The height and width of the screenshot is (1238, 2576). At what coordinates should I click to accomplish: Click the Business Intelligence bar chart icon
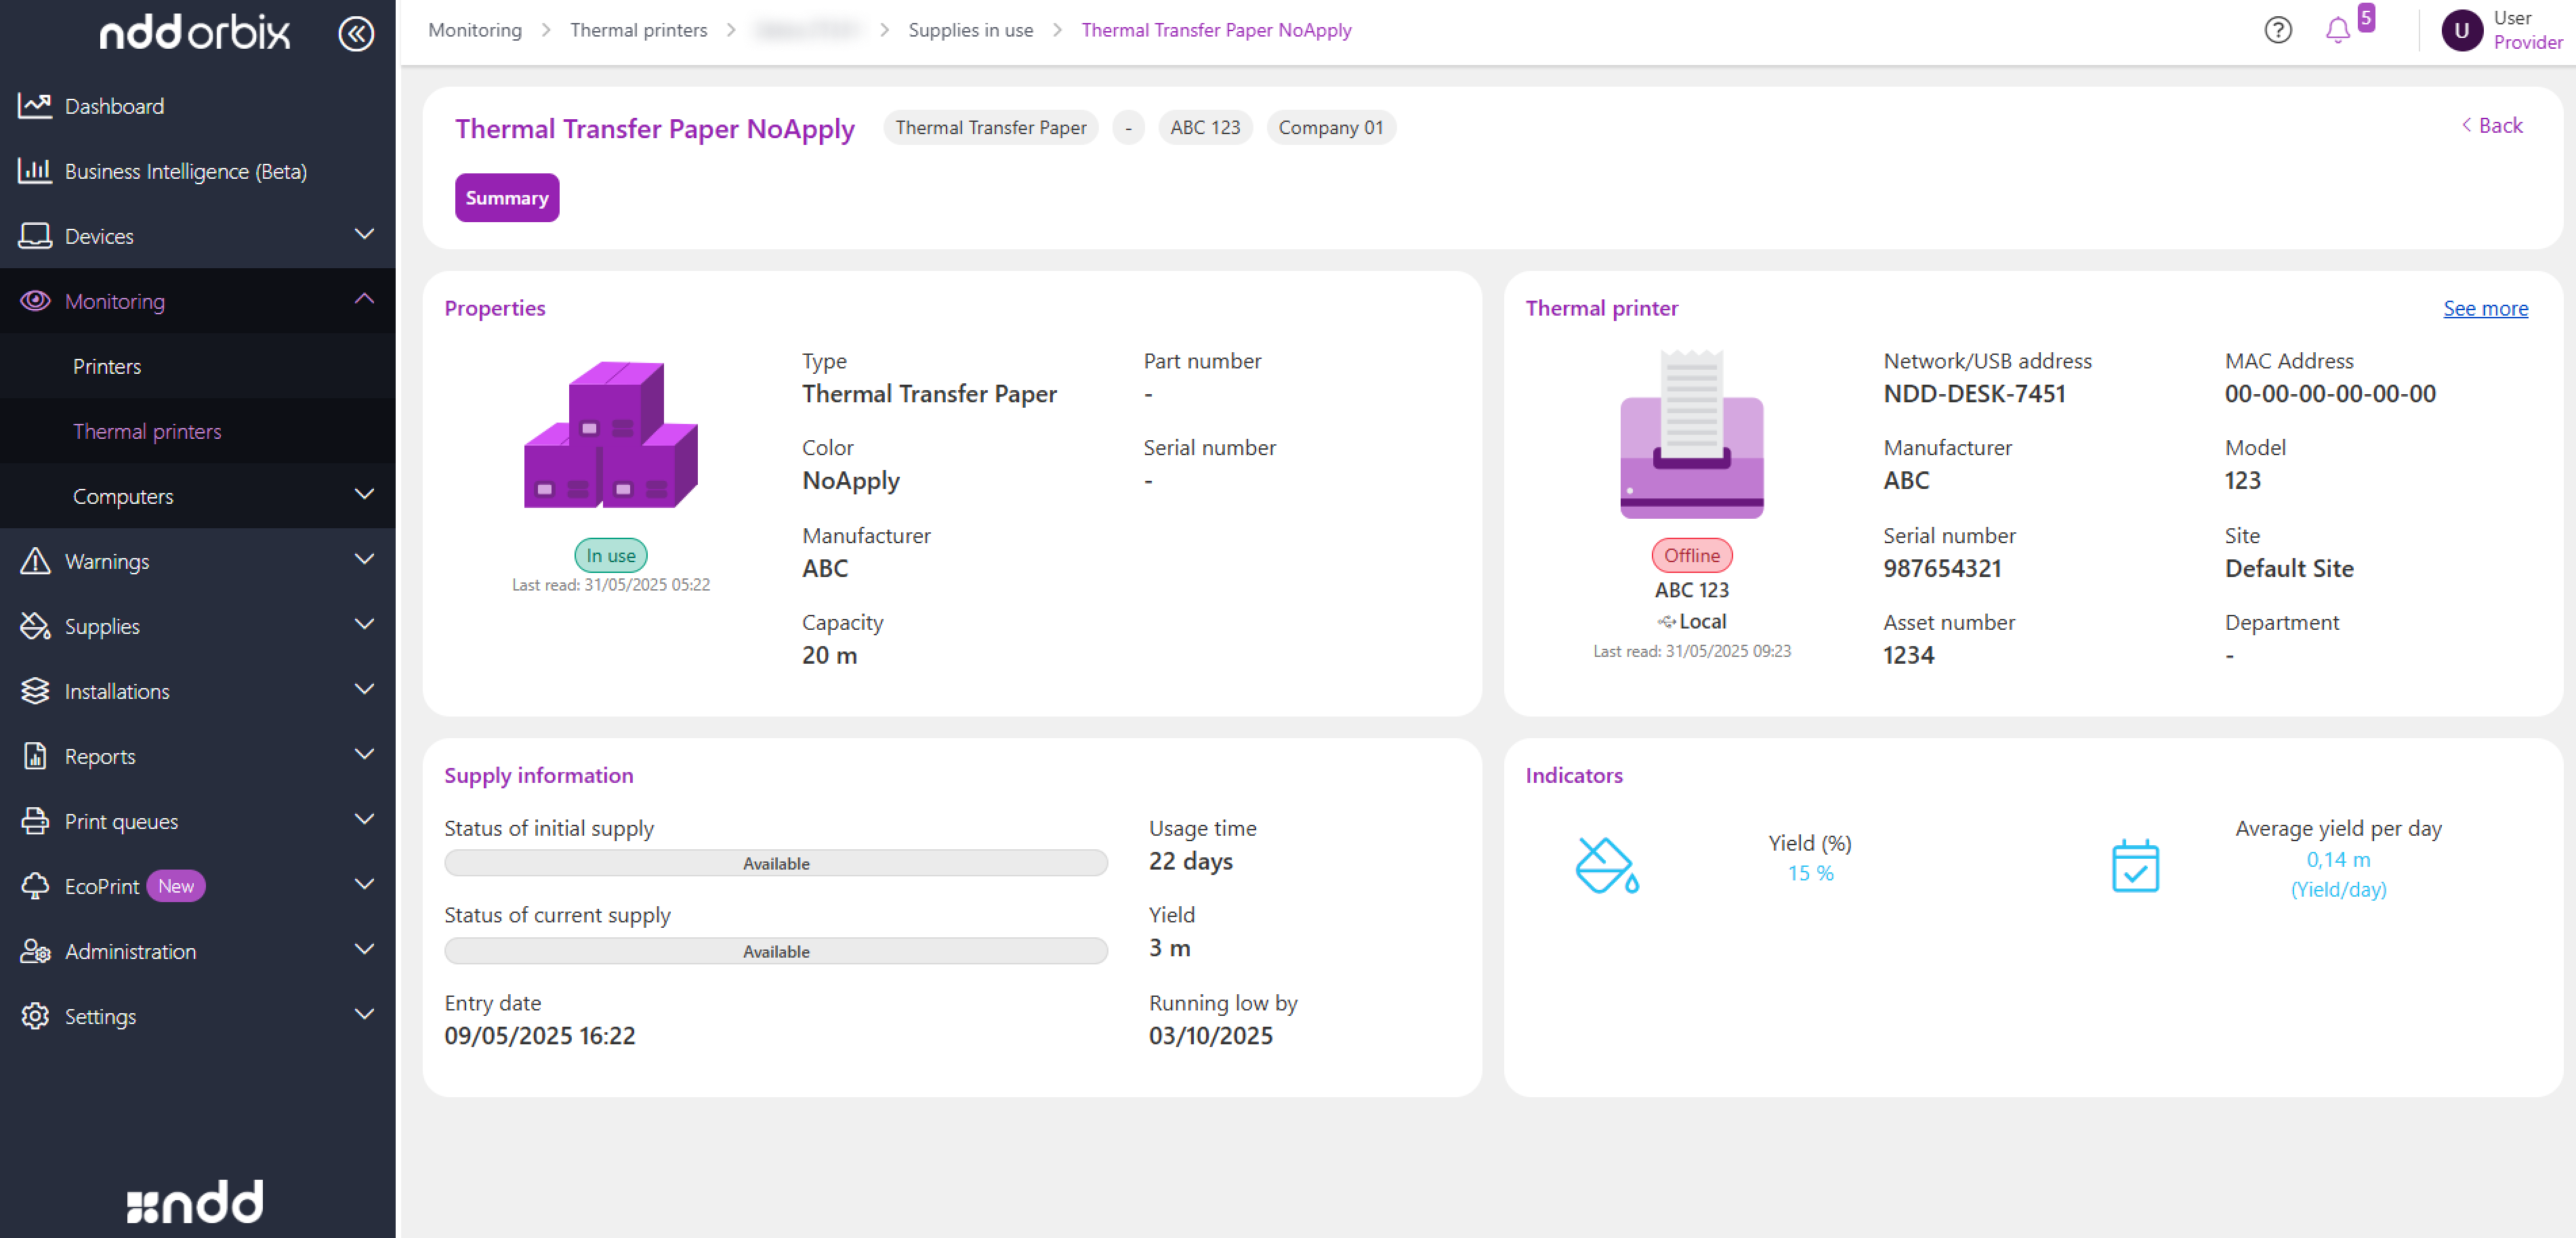(35, 171)
